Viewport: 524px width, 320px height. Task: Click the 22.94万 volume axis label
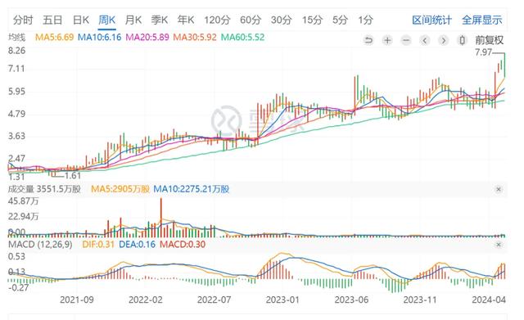24,216
